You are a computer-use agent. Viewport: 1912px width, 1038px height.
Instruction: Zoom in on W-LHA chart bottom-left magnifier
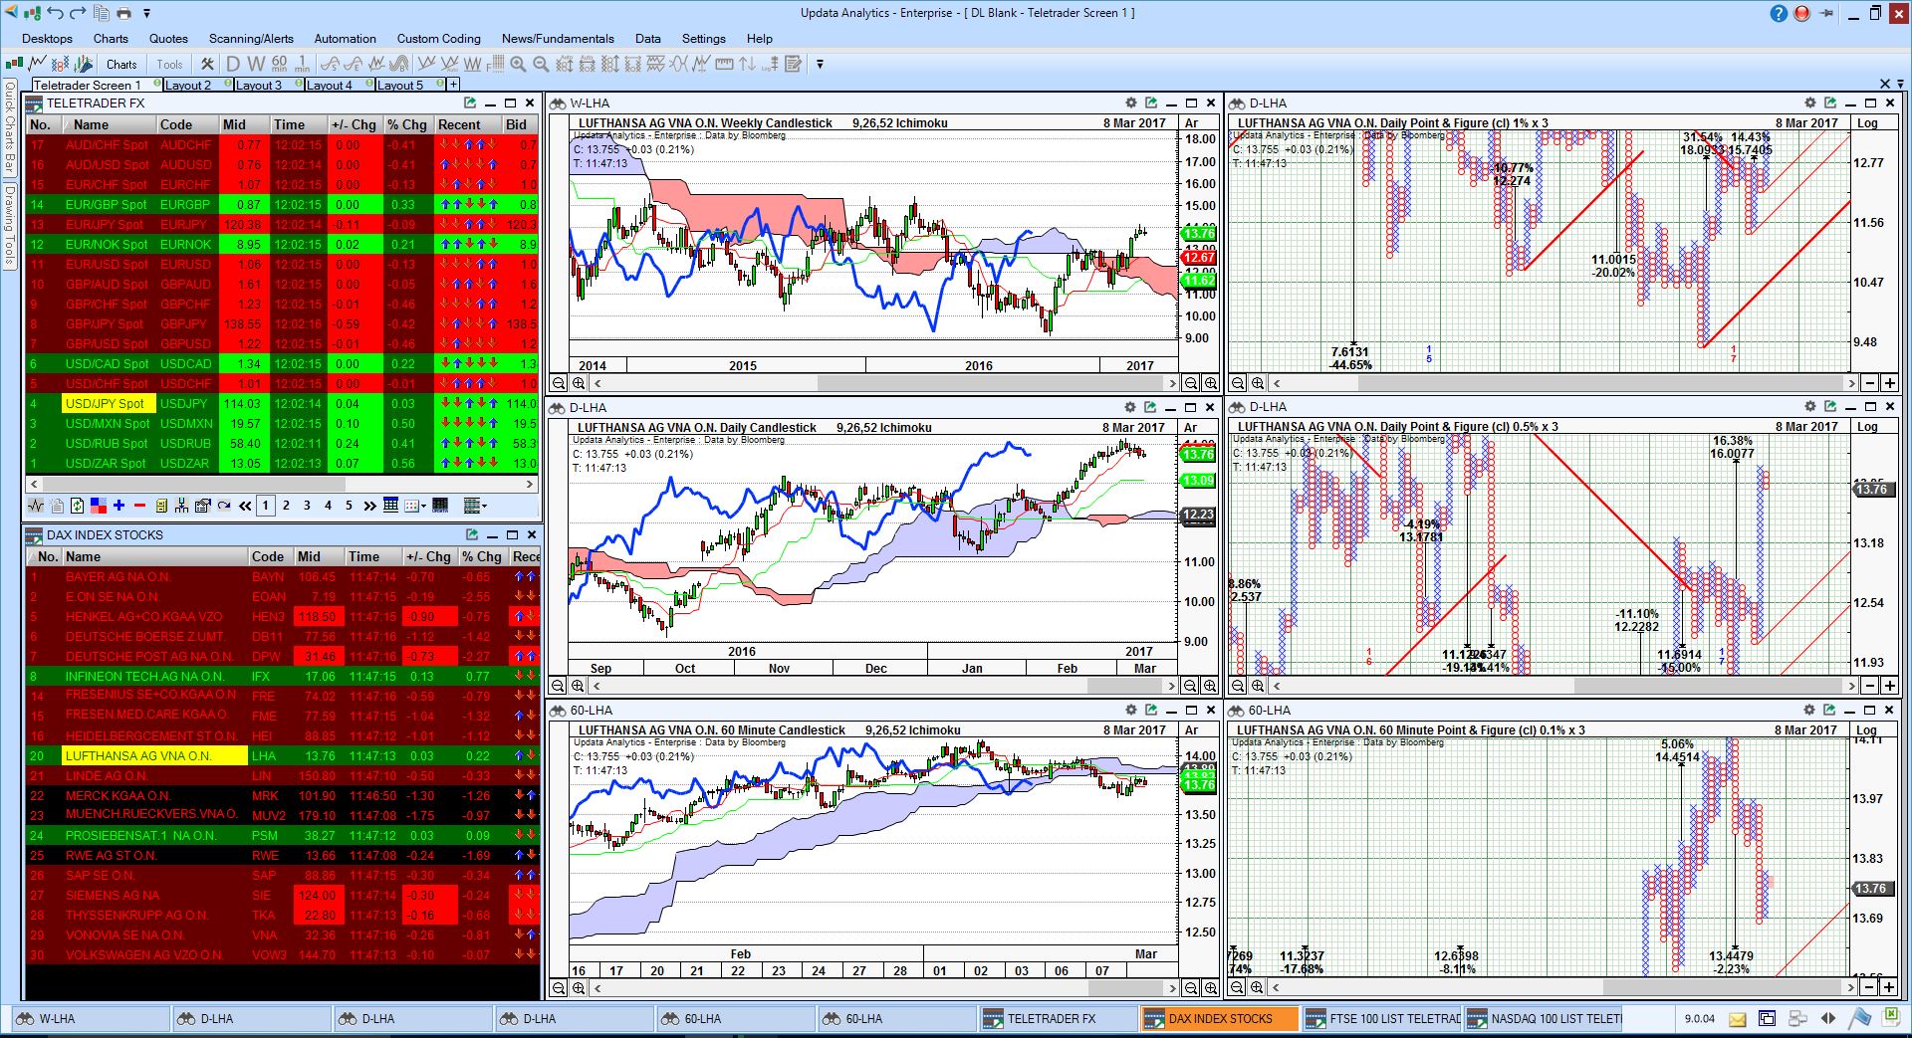pyautogui.click(x=579, y=383)
